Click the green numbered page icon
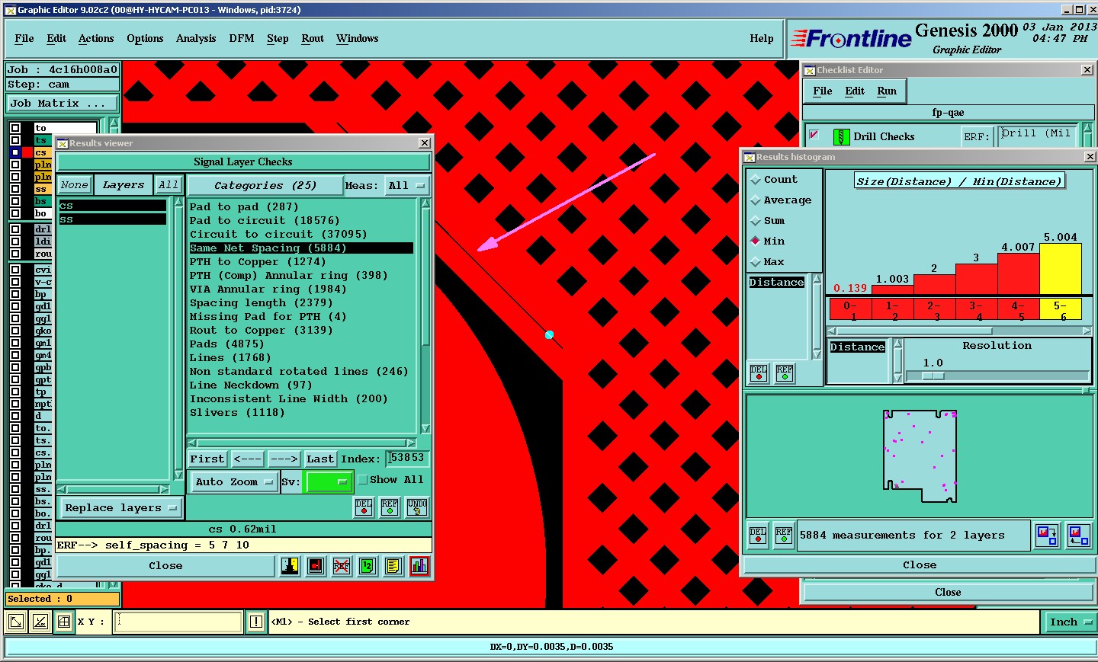 [368, 566]
